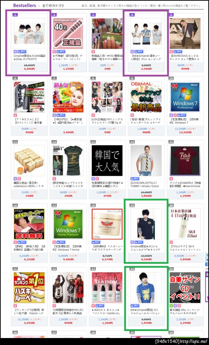The width and height of the screenshot is (209, 345).
Task: Click the yen icon under item 20
Action: (x=171, y=242)
